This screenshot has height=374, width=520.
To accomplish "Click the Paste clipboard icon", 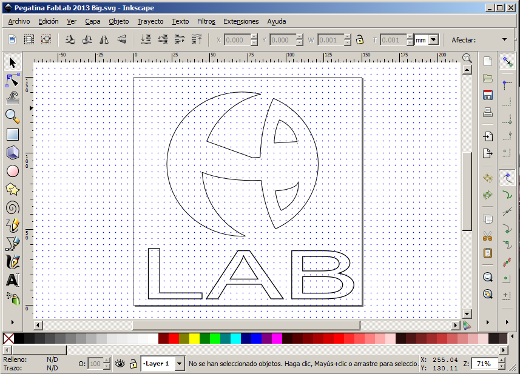I will click(487, 253).
